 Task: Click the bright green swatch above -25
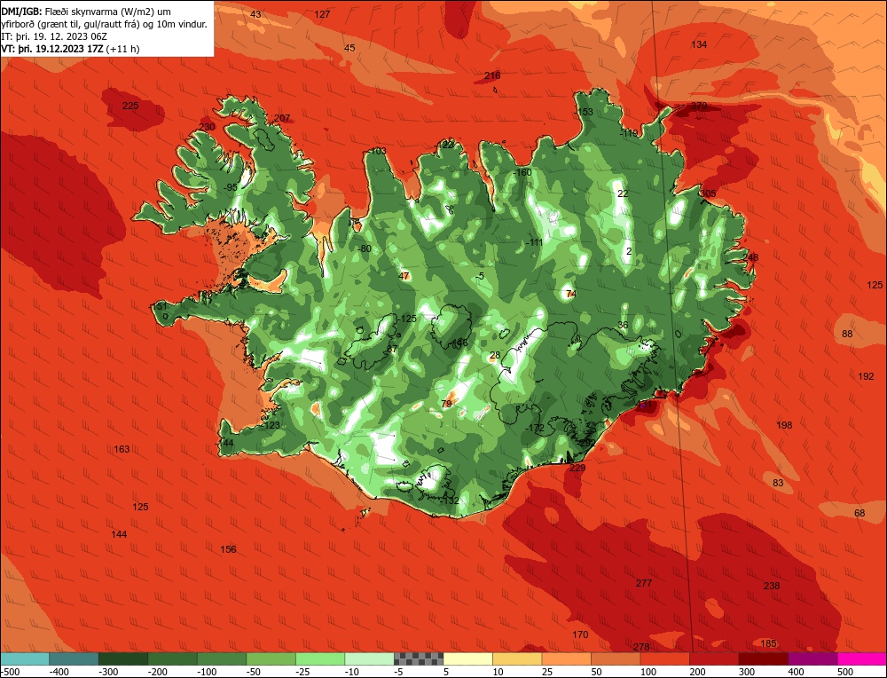tap(320, 658)
